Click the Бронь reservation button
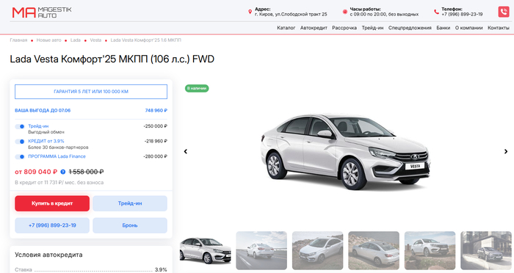Screen dimensions: 514x273 [x=130, y=225]
